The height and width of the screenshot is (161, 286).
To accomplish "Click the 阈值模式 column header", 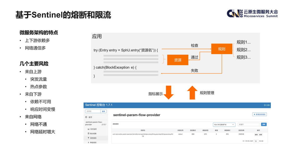I will 227,130.
